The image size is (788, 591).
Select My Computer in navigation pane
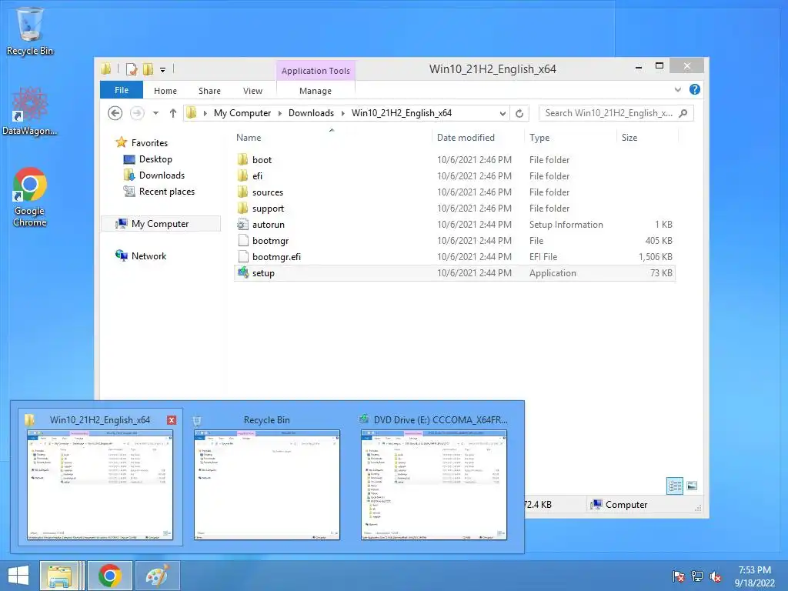(x=160, y=224)
